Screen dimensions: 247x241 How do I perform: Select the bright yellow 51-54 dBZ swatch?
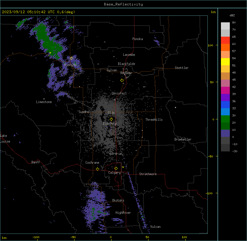[225, 62]
